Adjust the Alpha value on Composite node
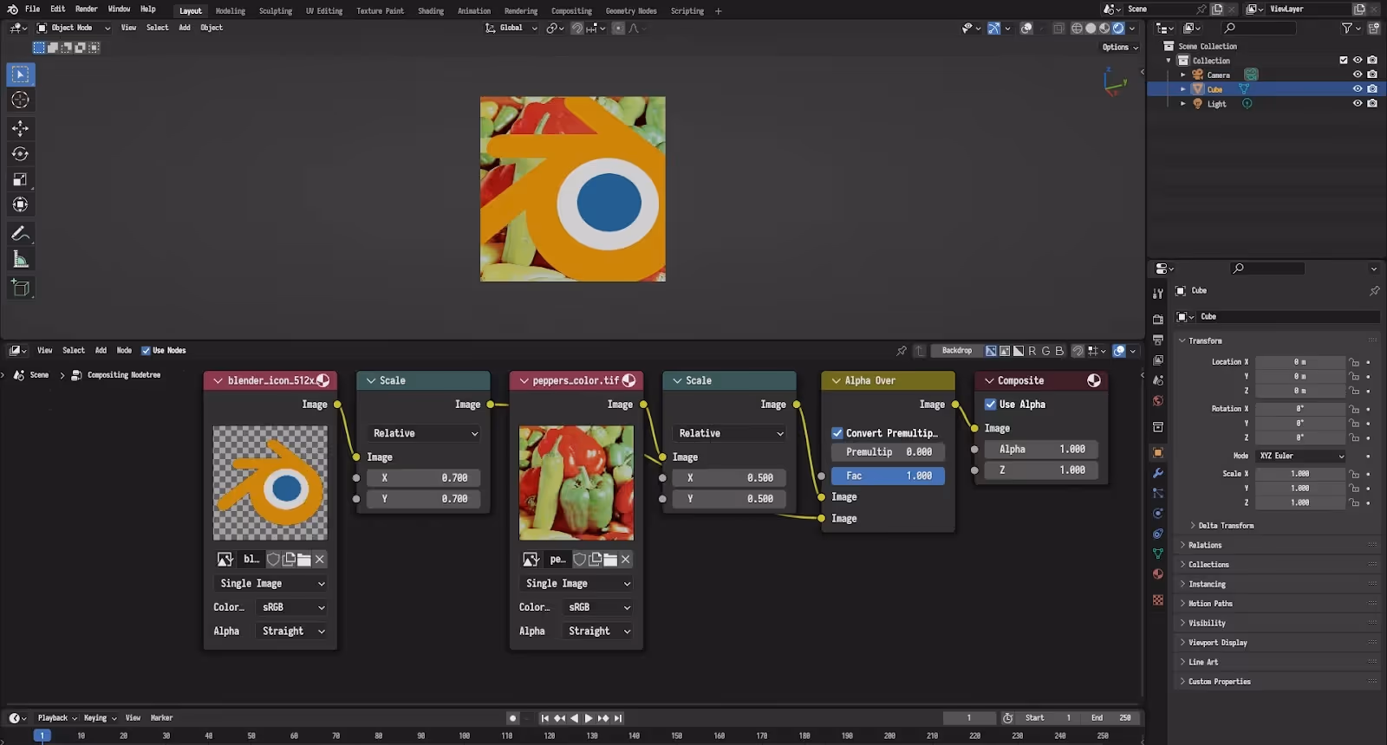The image size is (1387, 745). click(1042, 450)
